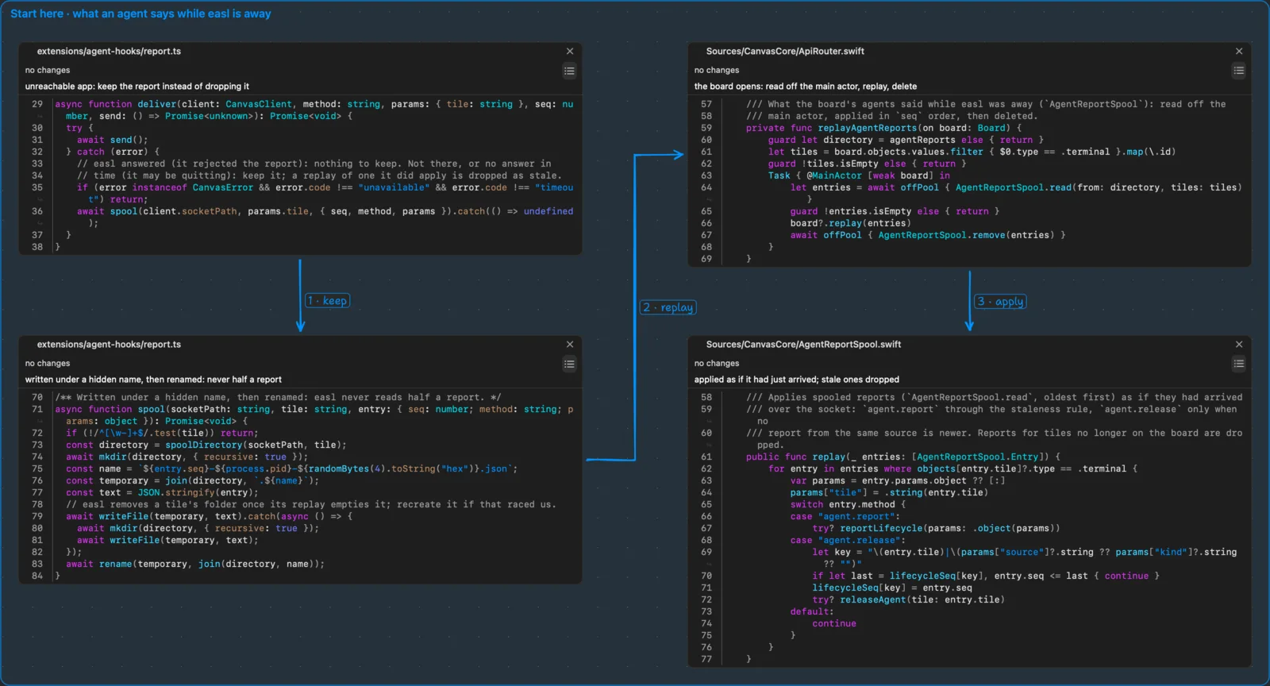Click 'the board opens: read off the main actor' description
The image size is (1270, 686).
806,87
